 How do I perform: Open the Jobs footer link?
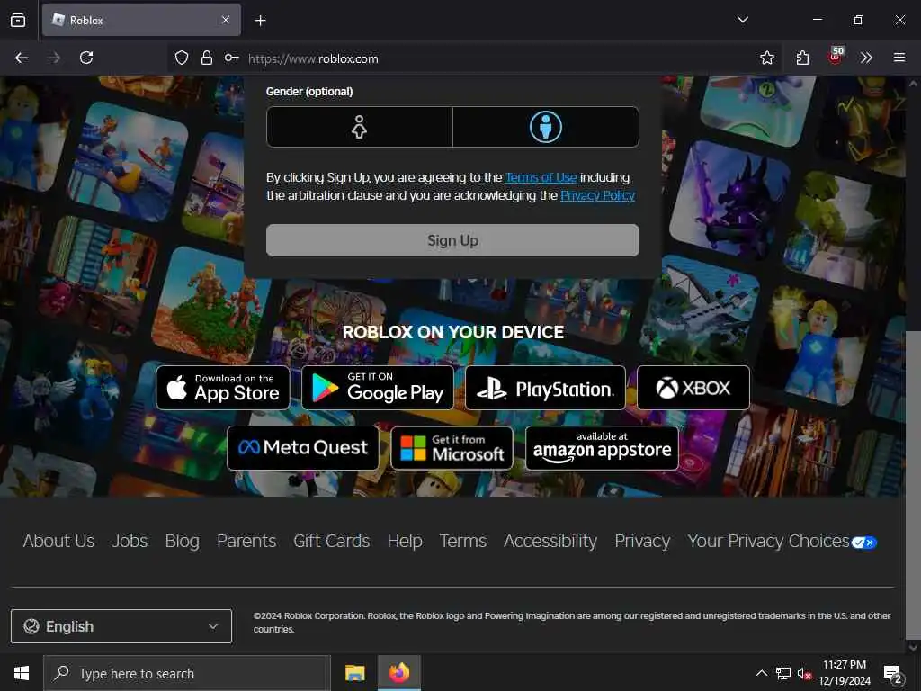(130, 541)
